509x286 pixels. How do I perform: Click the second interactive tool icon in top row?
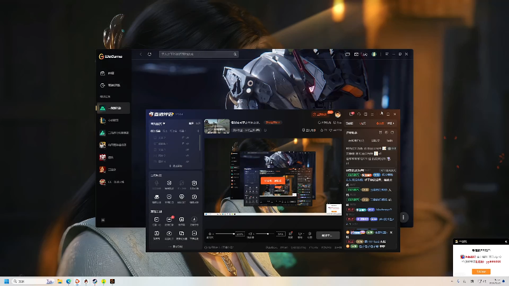[169, 184]
